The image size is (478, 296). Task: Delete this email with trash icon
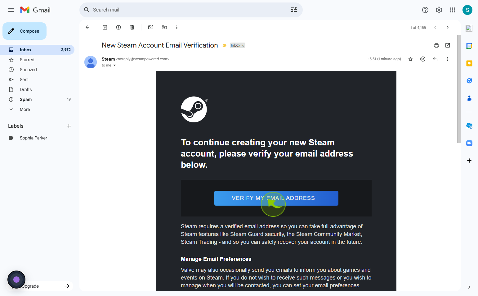point(132,27)
